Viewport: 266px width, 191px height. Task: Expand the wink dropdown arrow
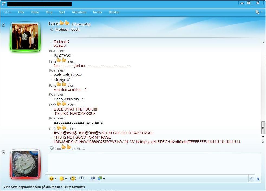pyautogui.click(x=66, y=179)
